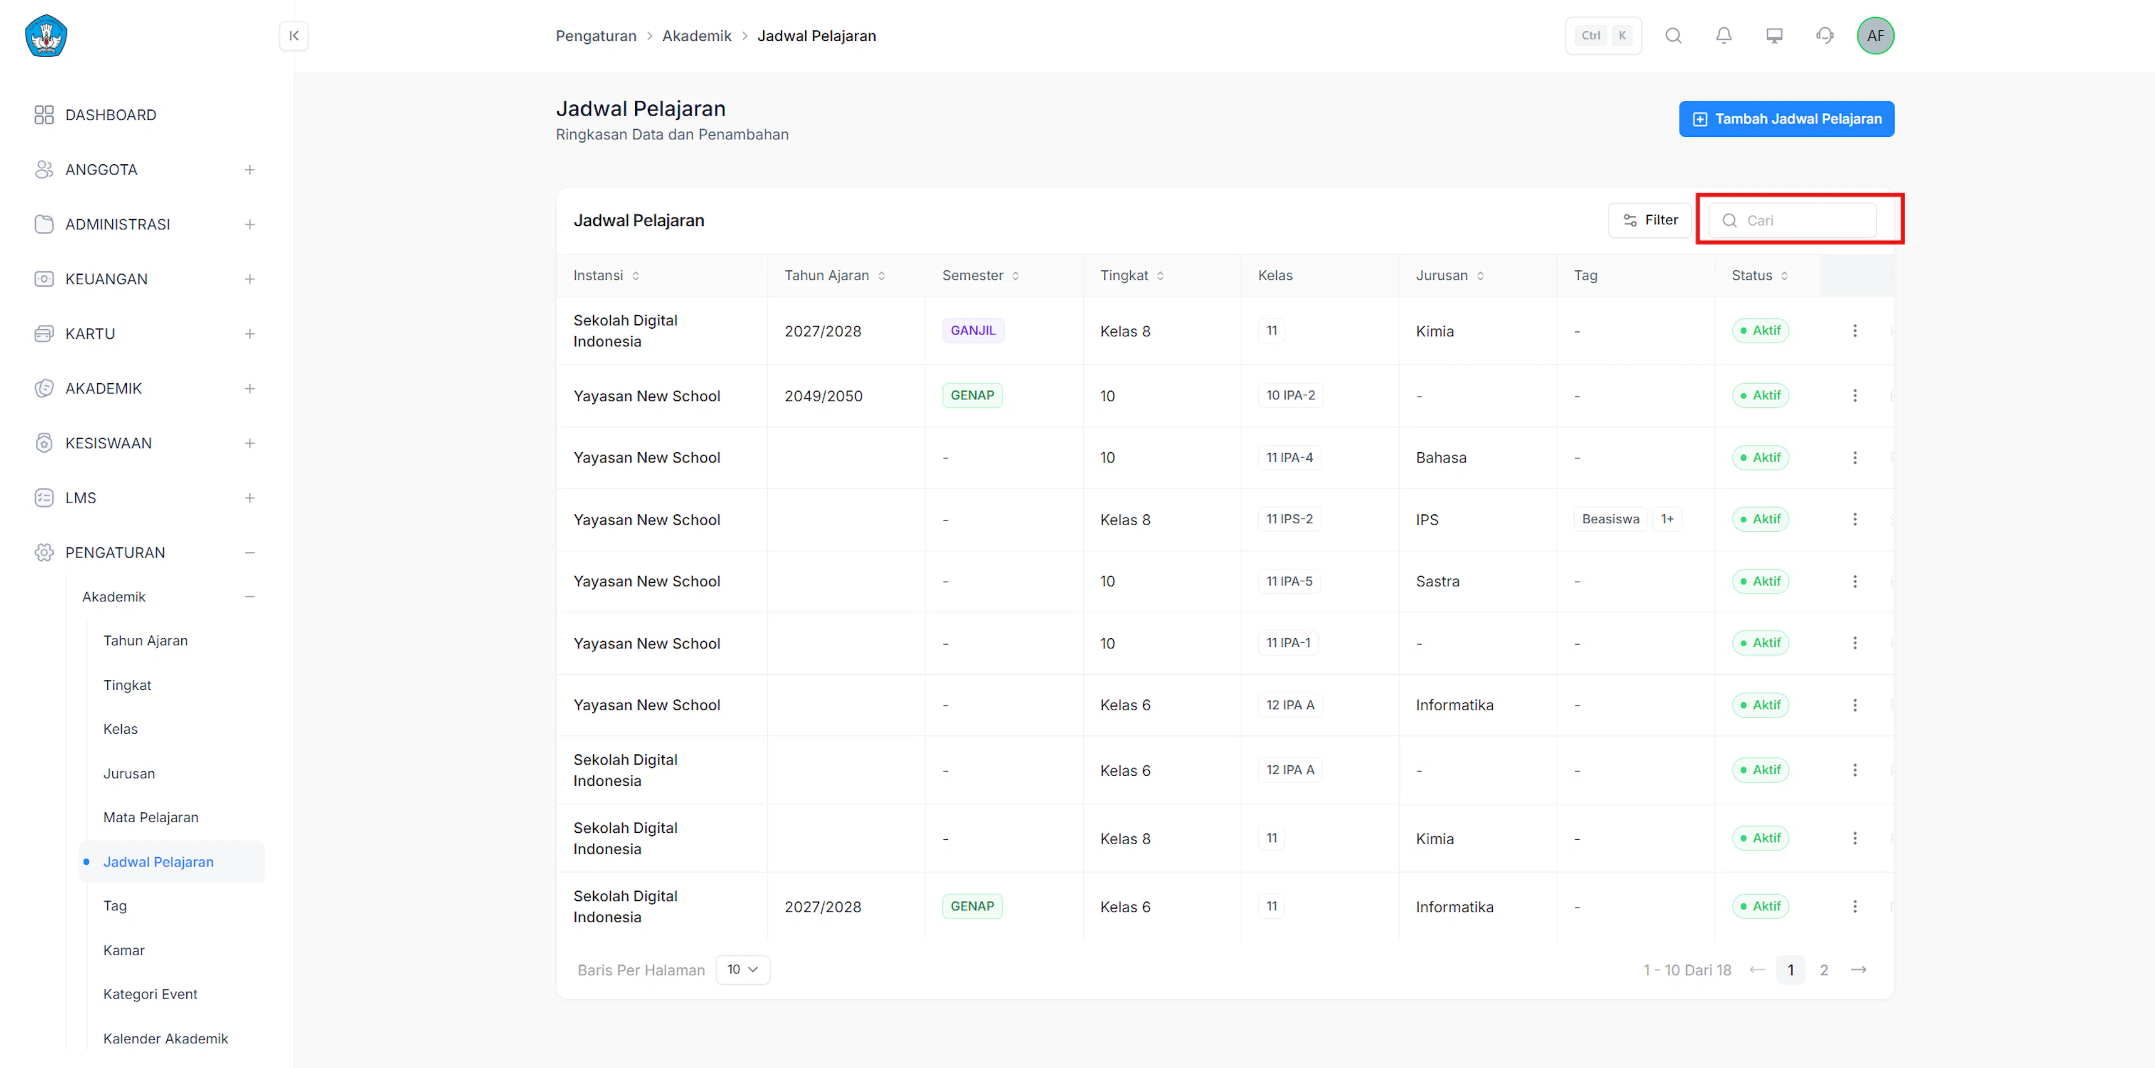The height and width of the screenshot is (1068, 2155).
Task: Expand the AKADEMIK sidebar section
Action: pos(249,388)
